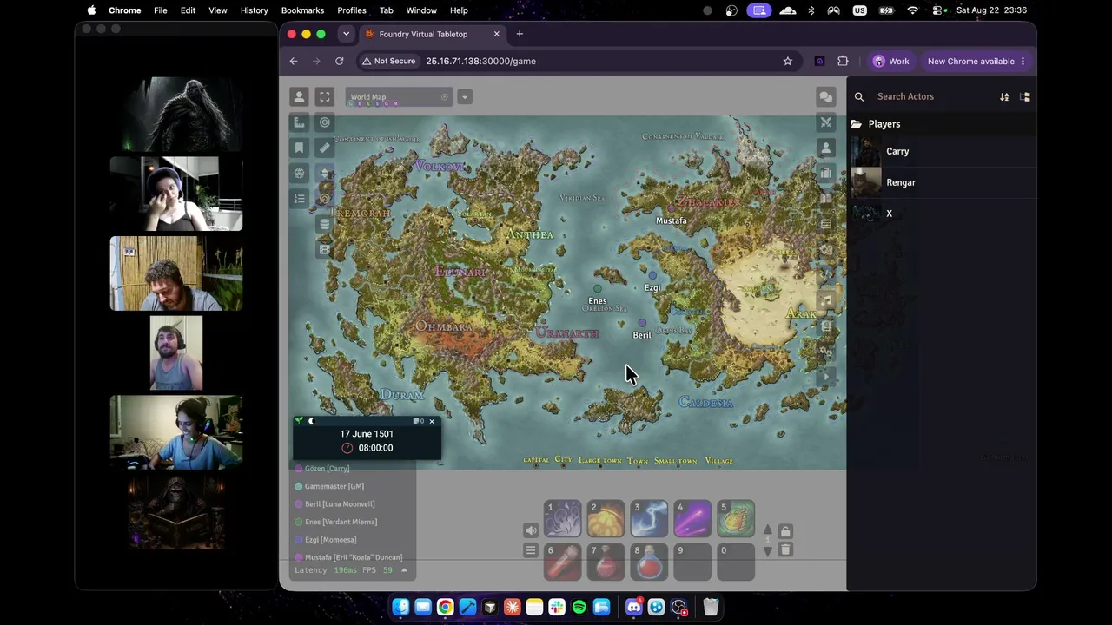The width and height of the screenshot is (1112, 625).
Task: Click the clock icon beside 08:00:00
Action: pyautogui.click(x=347, y=448)
